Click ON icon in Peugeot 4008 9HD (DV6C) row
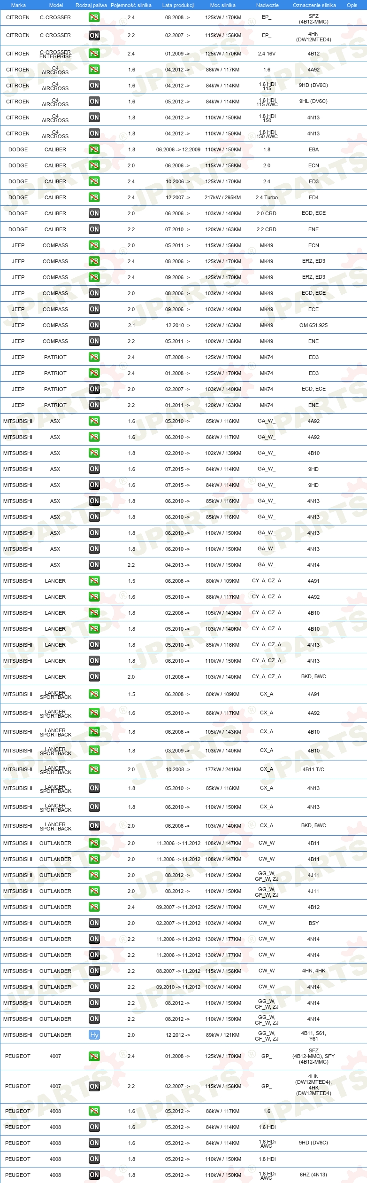Viewport: 367px width, 1183px height. pyautogui.click(x=94, y=1143)
